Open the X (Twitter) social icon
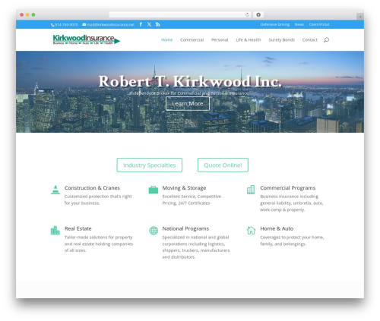 (149, 24)
